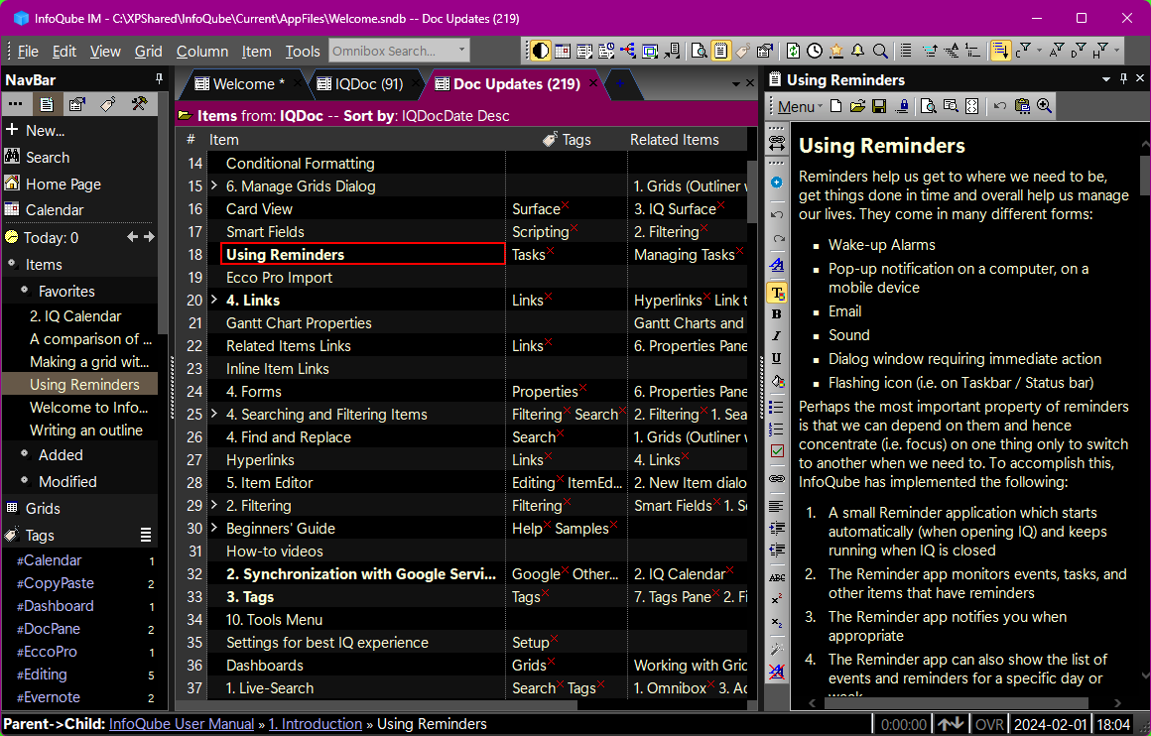
Task: Open Using Reminders pane options dropdown arrow
Action: pos(1106,79)
